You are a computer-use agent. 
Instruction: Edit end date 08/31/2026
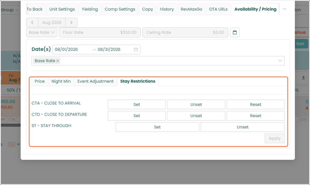point(109,49)
